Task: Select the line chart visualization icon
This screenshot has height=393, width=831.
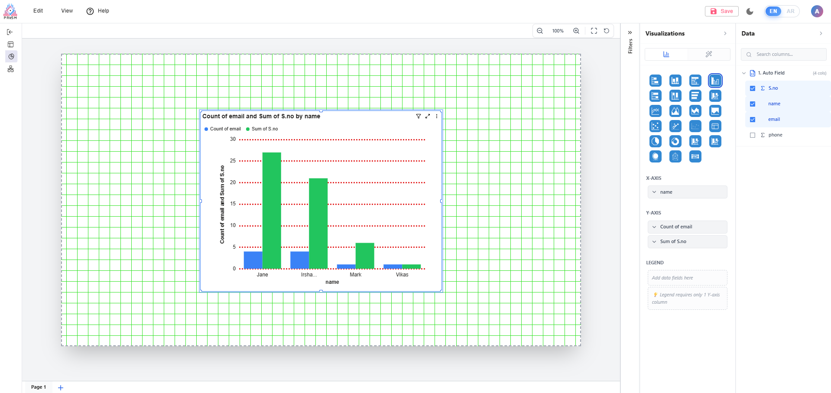Action: [x=655, y=111]
